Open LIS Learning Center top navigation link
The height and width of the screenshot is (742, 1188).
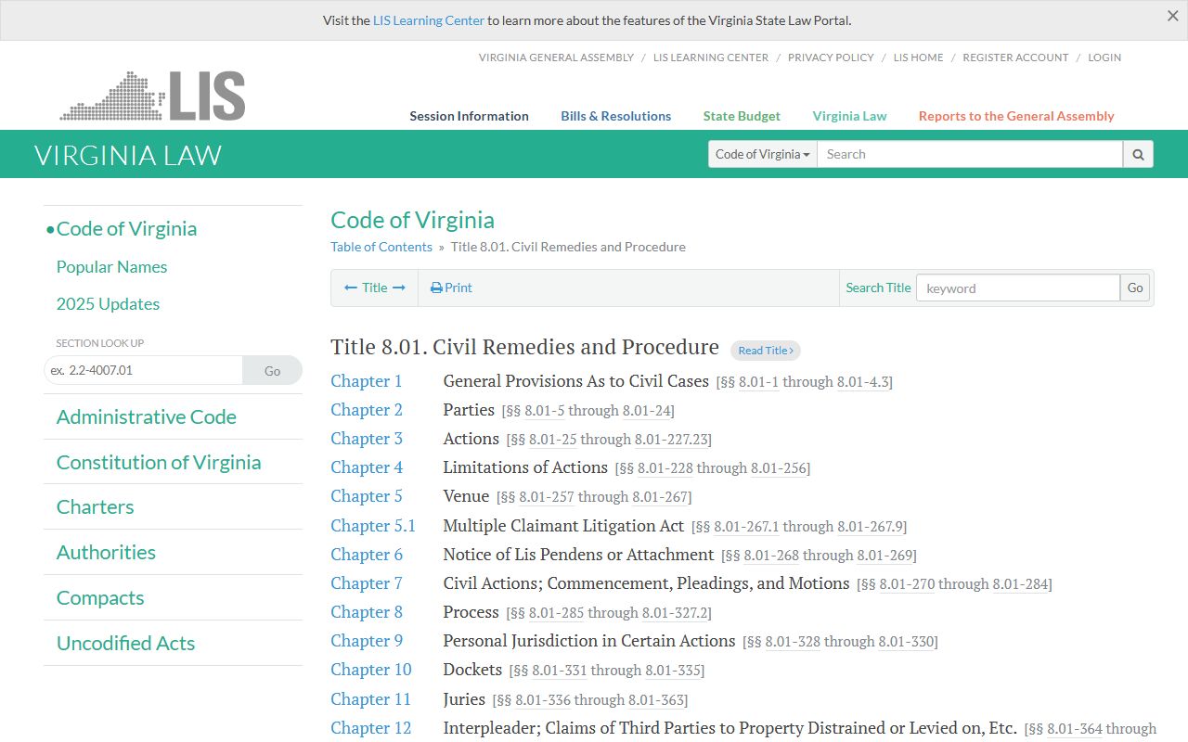click(711, 58)
